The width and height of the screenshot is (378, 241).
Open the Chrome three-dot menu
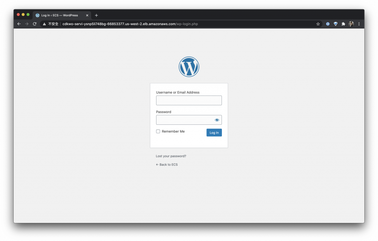click(x=359, y=24)
